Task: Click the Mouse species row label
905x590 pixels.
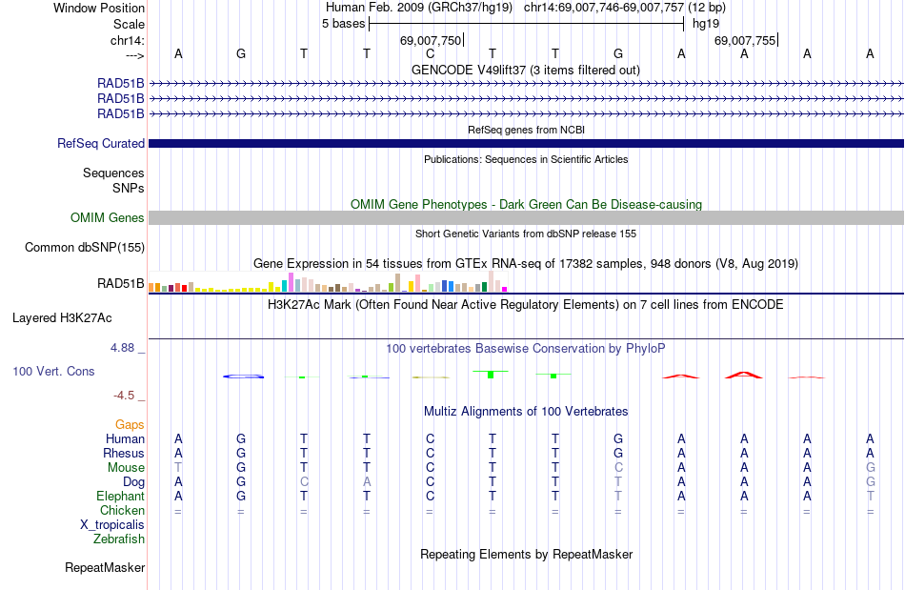Action: [126, 468]
